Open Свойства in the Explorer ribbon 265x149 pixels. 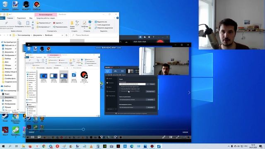tap(84, 25)
